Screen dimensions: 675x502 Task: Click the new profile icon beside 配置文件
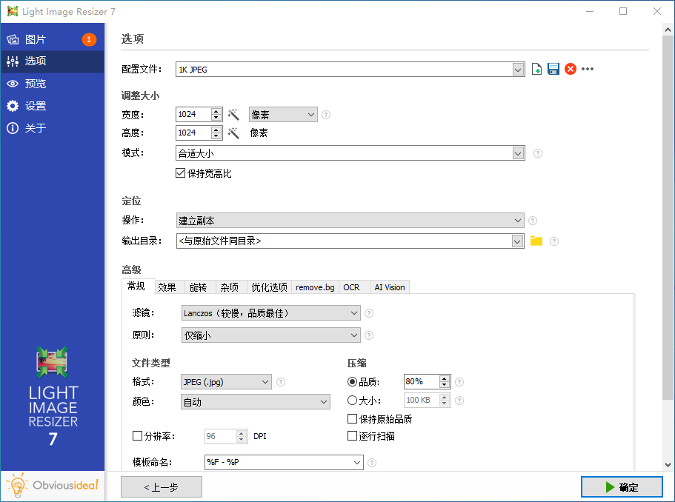pyautogui.click(x=536, y=69)
